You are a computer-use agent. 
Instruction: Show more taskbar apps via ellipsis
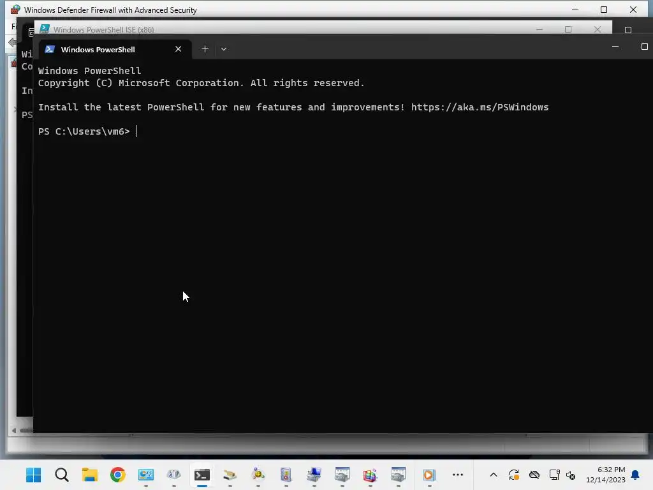pos(458,475)
